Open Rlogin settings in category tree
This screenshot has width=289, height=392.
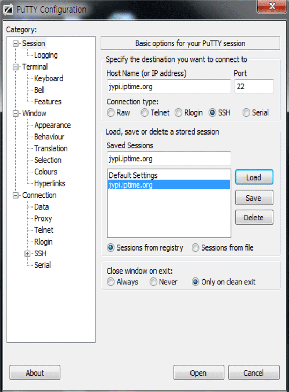tap(43, 242)
